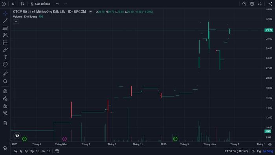Toggle magnet mode for drawings
The height and width of the screenshot is (155, 275).
5,91
